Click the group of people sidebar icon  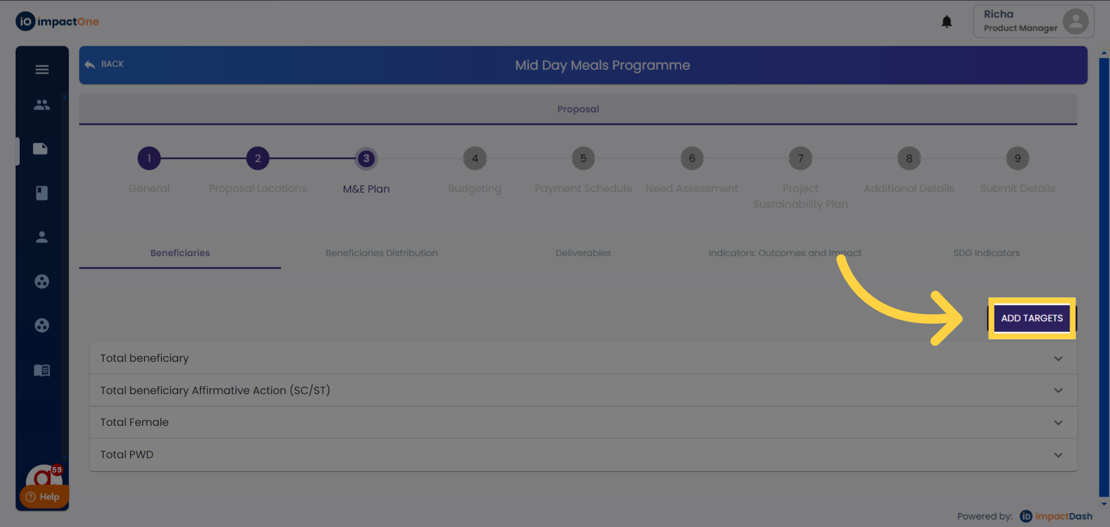pos(42,105)
